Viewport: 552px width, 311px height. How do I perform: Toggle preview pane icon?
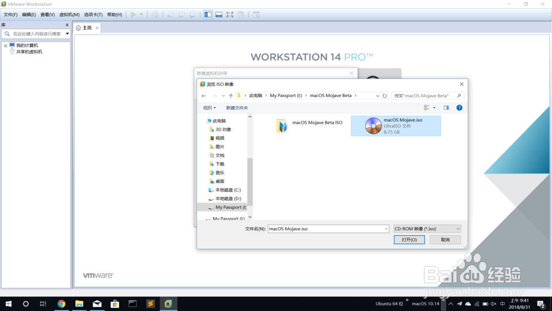tap(446, 108)
